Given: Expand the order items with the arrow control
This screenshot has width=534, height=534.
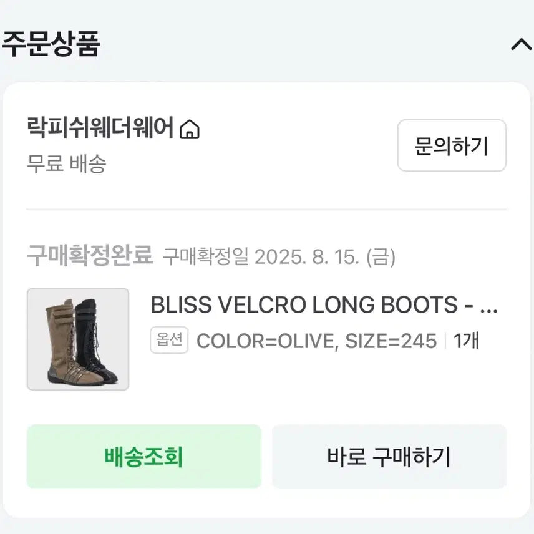Looking at the screenshot, I should 522,45.
